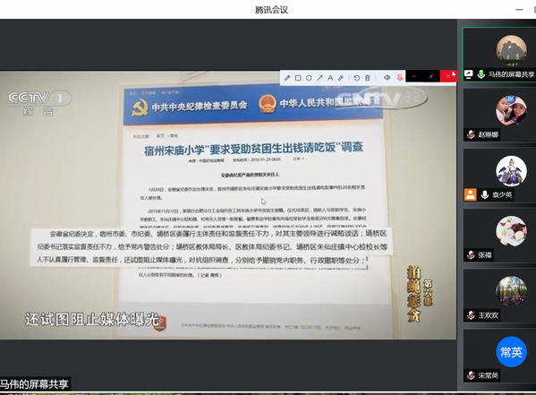Viewport: 536px width, 395px height.
Task: Select the text annotation tool
Action: pyautogui.click(x=330, y=78)
